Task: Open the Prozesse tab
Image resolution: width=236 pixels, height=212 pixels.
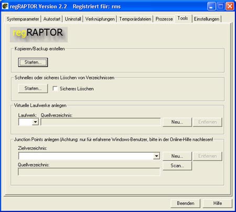Action: click(164, 19)
